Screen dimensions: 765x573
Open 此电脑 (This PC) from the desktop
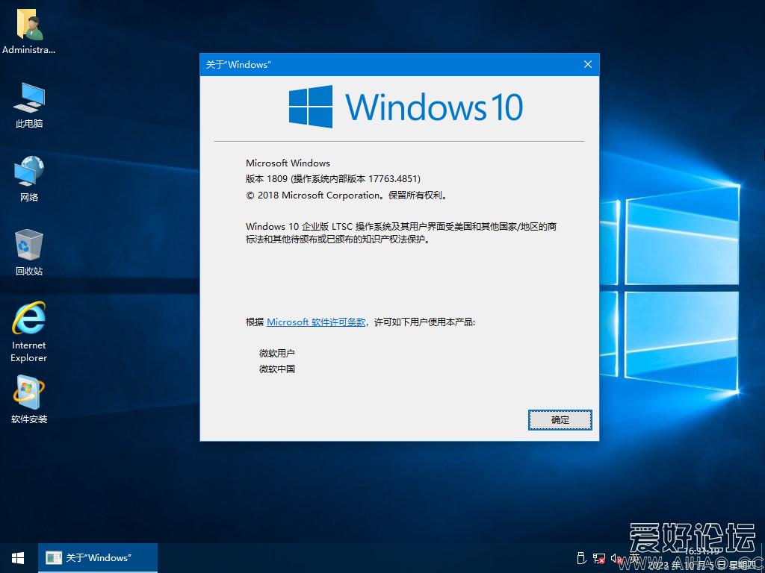coord(28,104)
